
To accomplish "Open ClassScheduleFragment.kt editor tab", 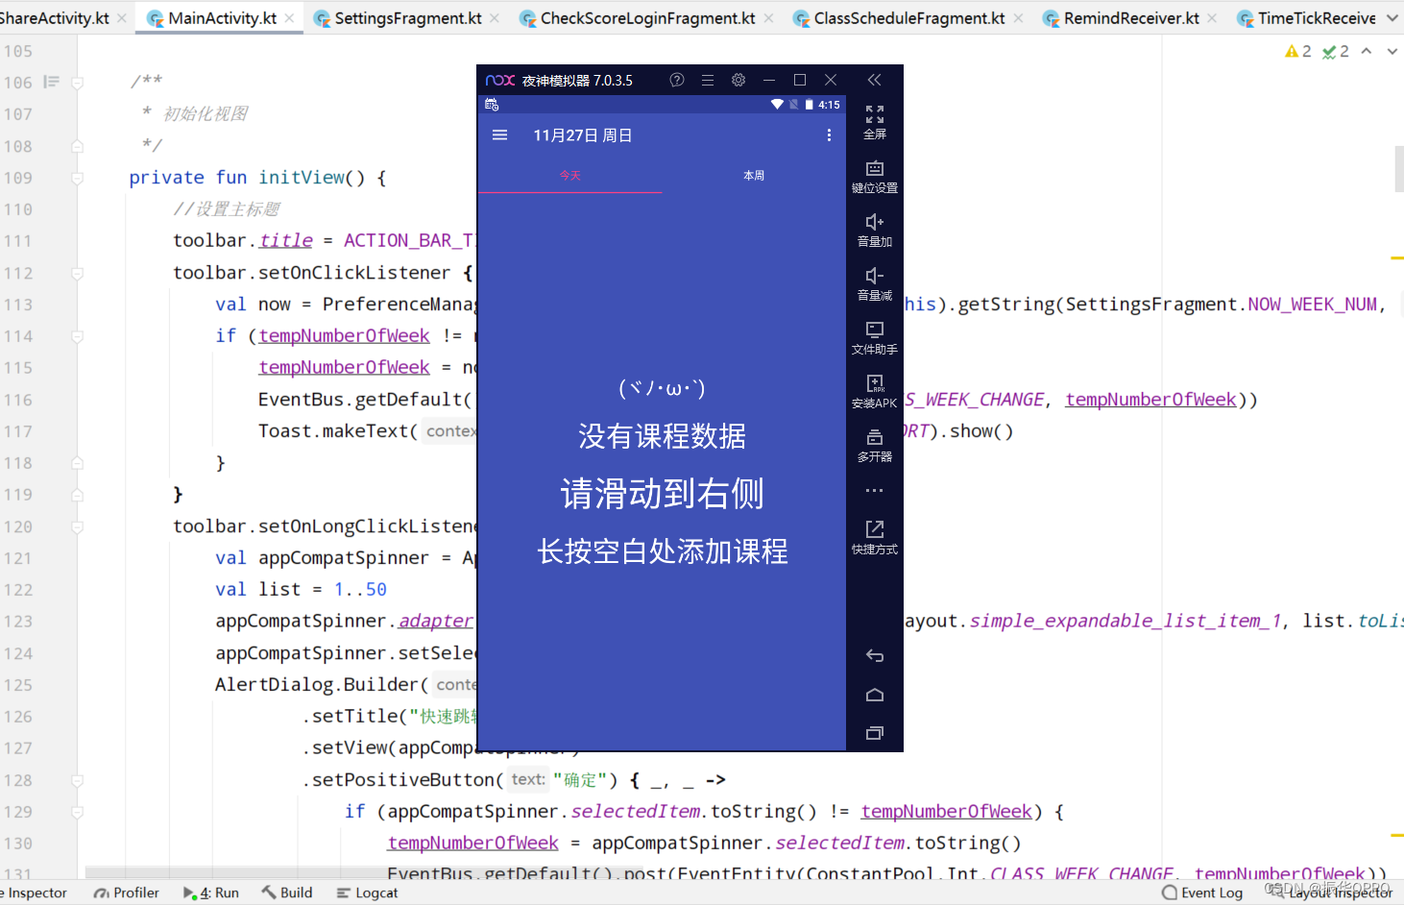I will click(x=908, y=18).
